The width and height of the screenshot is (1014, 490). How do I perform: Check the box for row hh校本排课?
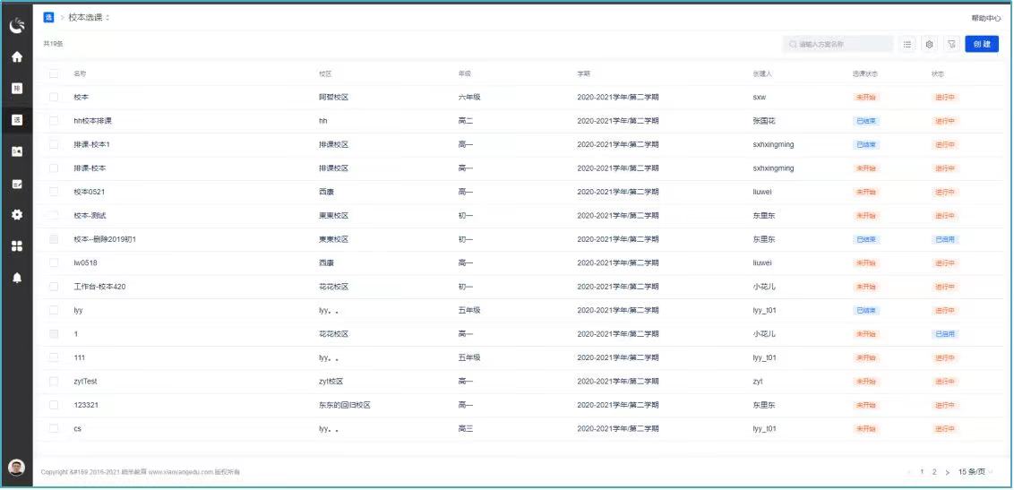pyautogui.click(x=54, y=121)
